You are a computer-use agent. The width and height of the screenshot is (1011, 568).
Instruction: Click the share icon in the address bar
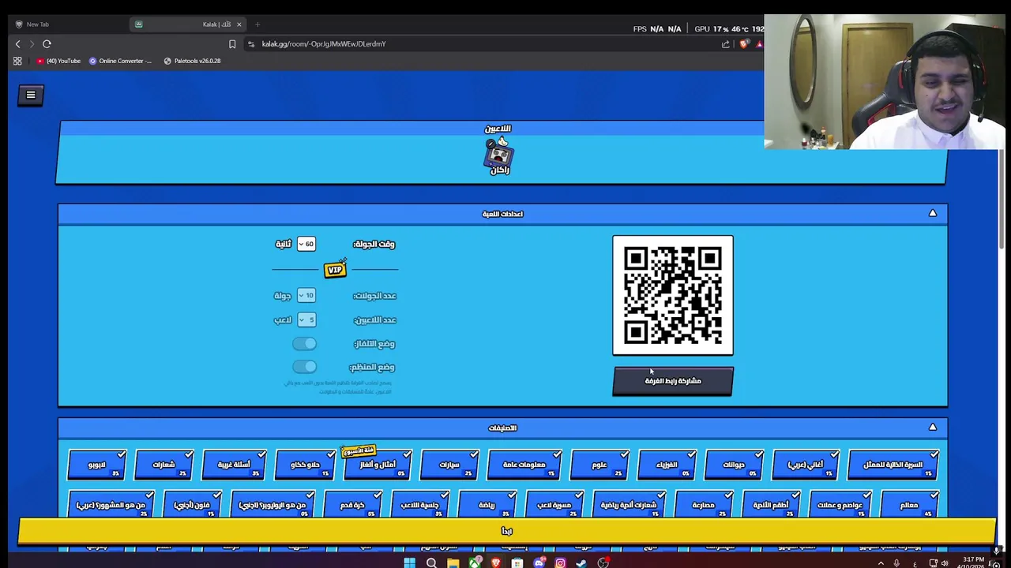pyautogui.click(x=725, y=44)
